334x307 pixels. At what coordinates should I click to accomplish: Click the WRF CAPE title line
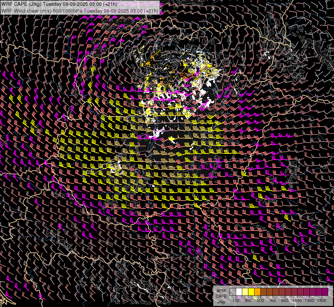pyautogui.click(x=59, y=4)
